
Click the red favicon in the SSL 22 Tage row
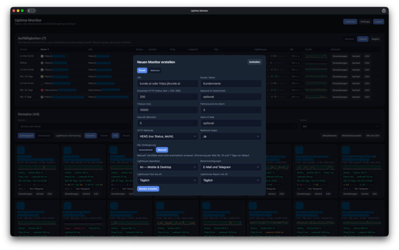(x=42, y=90)
